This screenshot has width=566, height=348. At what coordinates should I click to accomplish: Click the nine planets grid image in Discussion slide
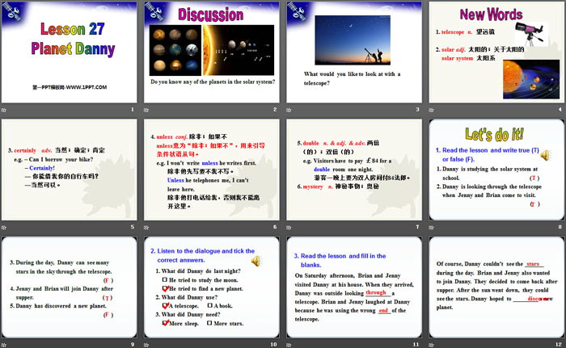[x=175, y=50]
